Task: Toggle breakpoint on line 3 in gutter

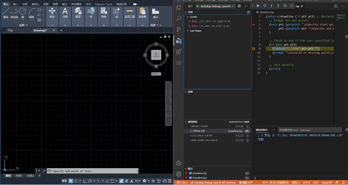Action: click(254, 24)
